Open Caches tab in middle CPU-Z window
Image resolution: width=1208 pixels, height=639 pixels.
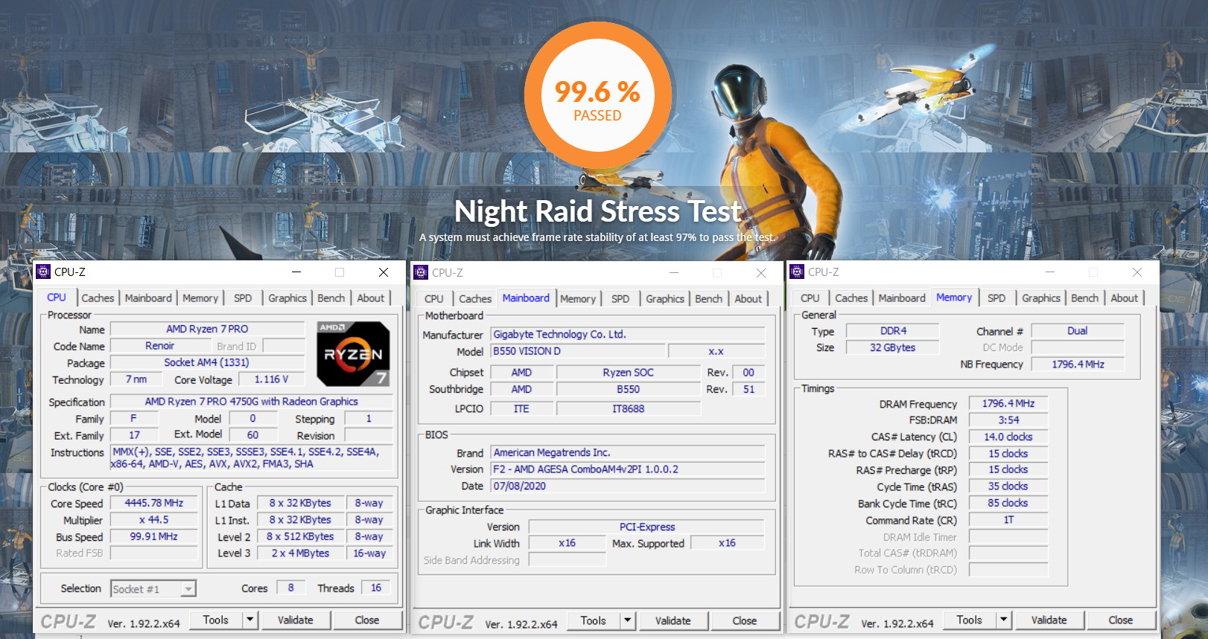click(475, 298)
